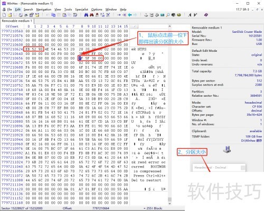This screenshot has width=264, height=211.
Task: Click the magnifying glass toolbar icon
Action: point(168,15)
